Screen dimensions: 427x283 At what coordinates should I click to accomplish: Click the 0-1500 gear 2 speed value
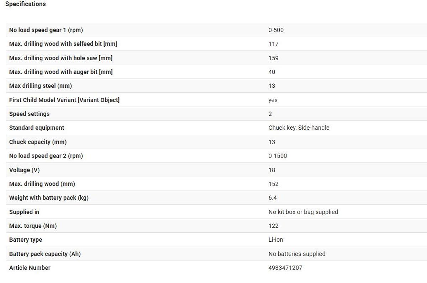point(278,156)
